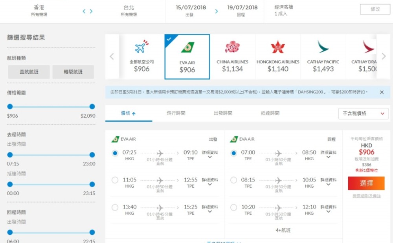Pick the Cathay Dragon red brushwing logo

click(x=369, y=47)
